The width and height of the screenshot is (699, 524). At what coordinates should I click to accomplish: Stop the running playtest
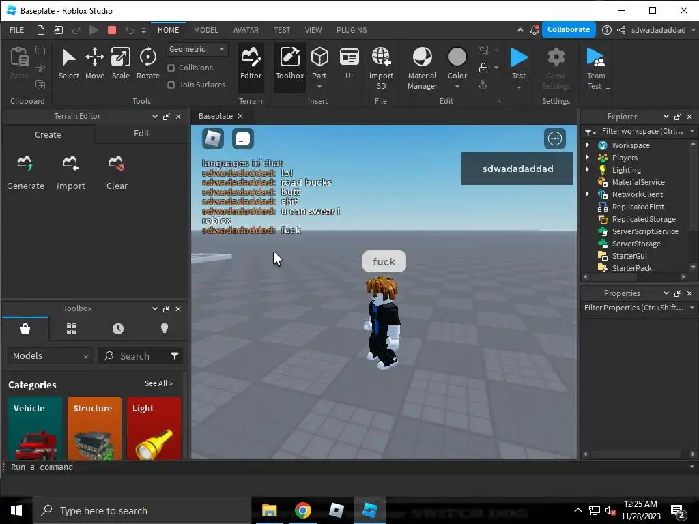[x=112, y=30]
